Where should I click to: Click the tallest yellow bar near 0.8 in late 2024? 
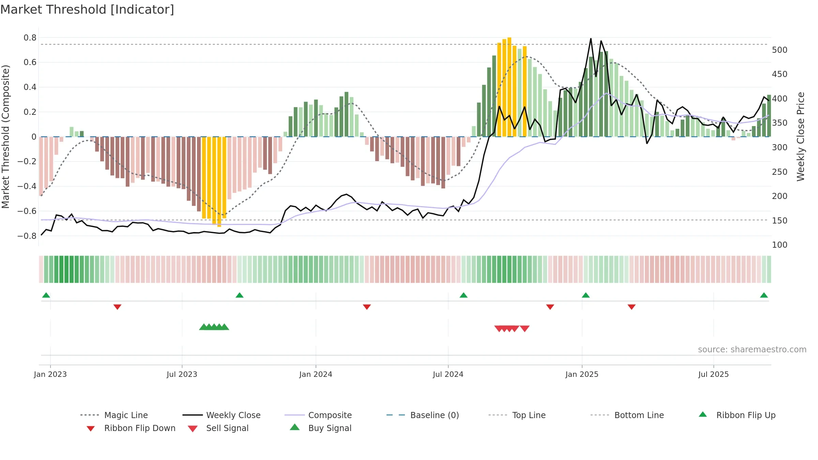pos(509,87)
